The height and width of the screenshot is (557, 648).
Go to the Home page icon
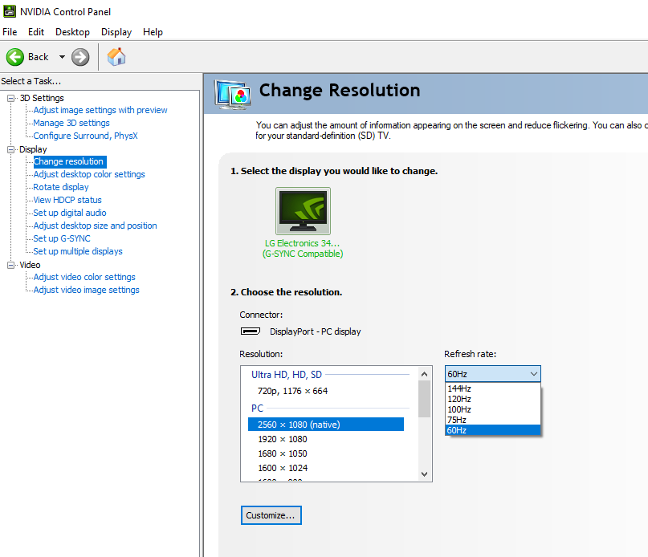point(116,57)
